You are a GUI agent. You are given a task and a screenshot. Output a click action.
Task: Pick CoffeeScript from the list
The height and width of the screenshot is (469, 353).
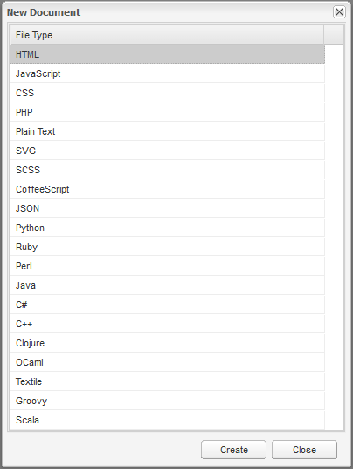point(167,189)
